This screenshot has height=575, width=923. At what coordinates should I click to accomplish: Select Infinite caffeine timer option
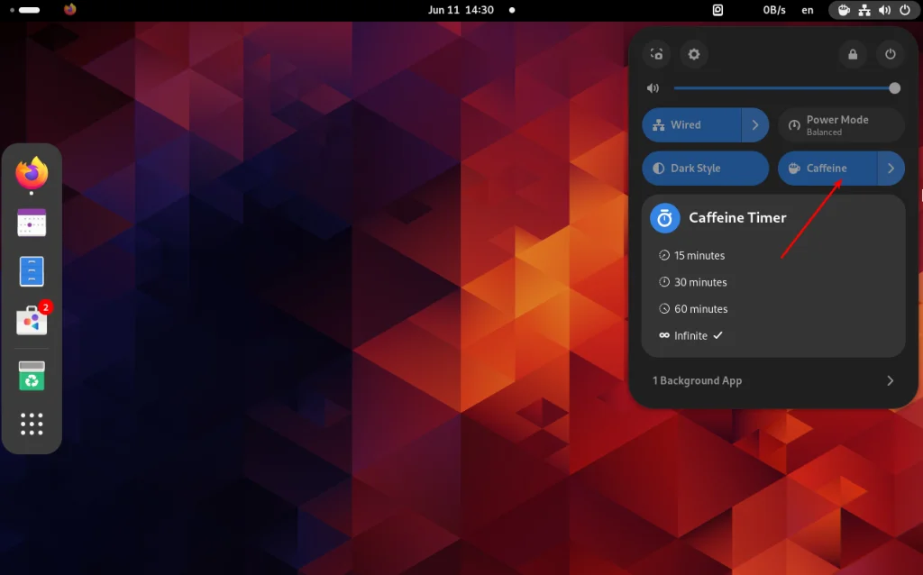pyautogui.click(x=772, y=335)
